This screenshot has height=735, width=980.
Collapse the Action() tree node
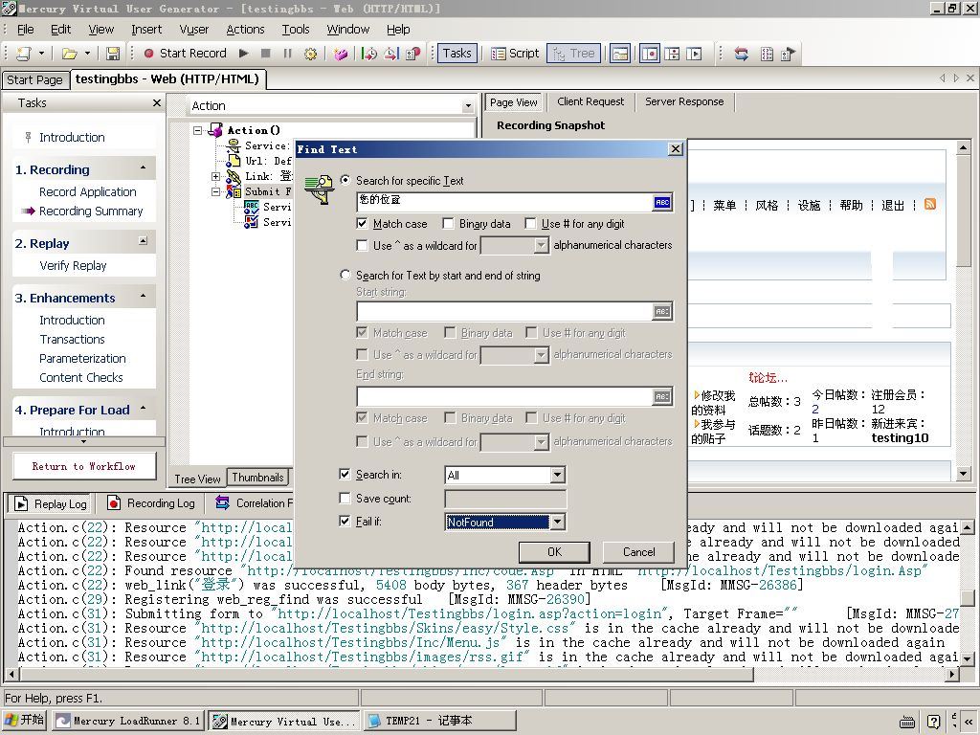(x=198, y=130)
